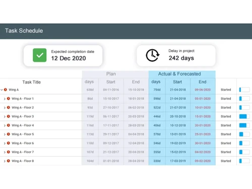Click delay clock icon for Wing A - Floor 2
This screenshot has height=189, width=252.
pos(9,107)
